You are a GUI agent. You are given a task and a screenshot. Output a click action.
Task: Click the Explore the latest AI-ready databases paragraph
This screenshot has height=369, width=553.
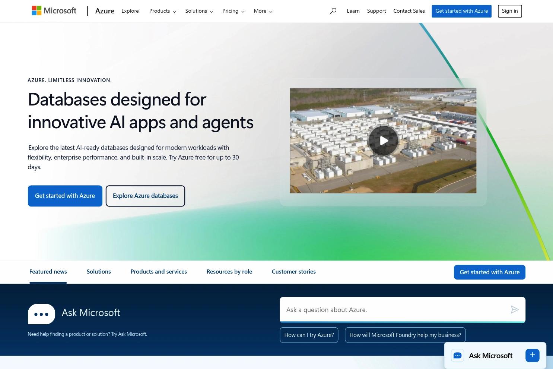coord(133,157)
